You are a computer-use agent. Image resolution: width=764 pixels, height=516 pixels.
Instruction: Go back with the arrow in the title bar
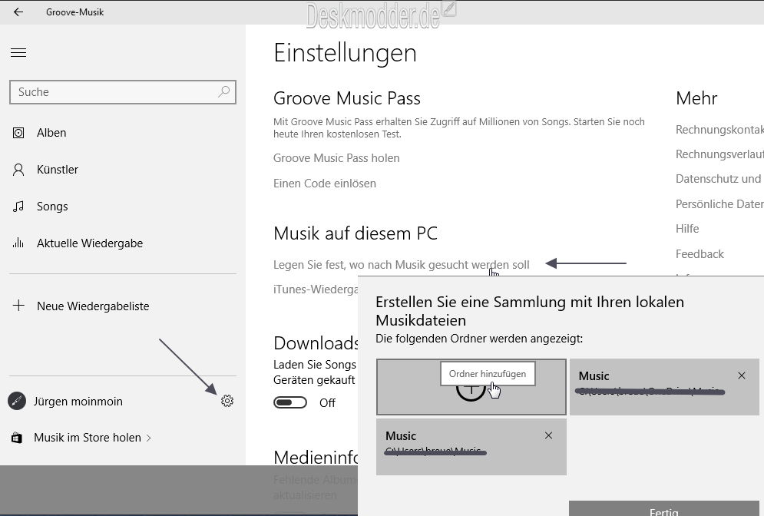pyautogui.click(x=18, y=12)
